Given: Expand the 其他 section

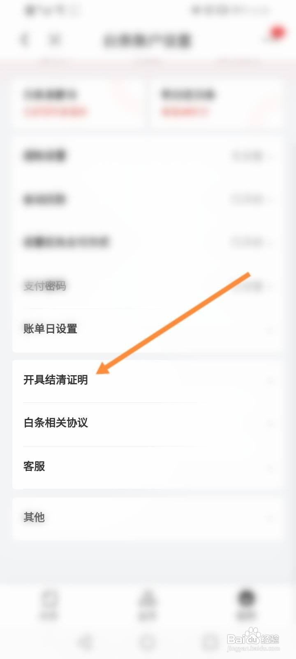Looking at the screenshot, I should [x=148, y=518].
